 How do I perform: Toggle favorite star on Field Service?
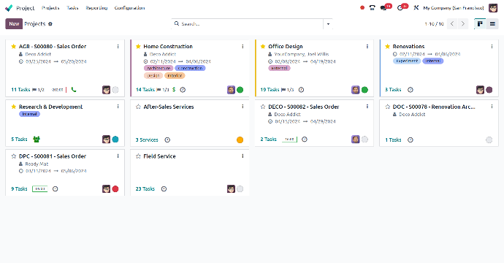click(x=138, y=156)
